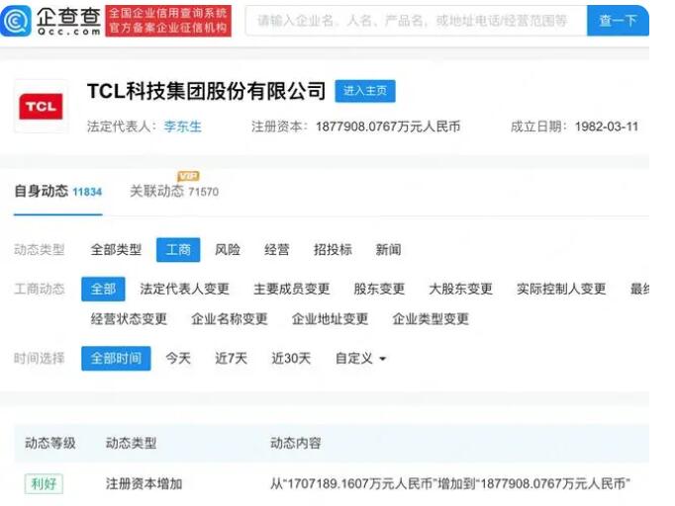
Task: Filter by 股东变更 option
Action: coord(379,289)
